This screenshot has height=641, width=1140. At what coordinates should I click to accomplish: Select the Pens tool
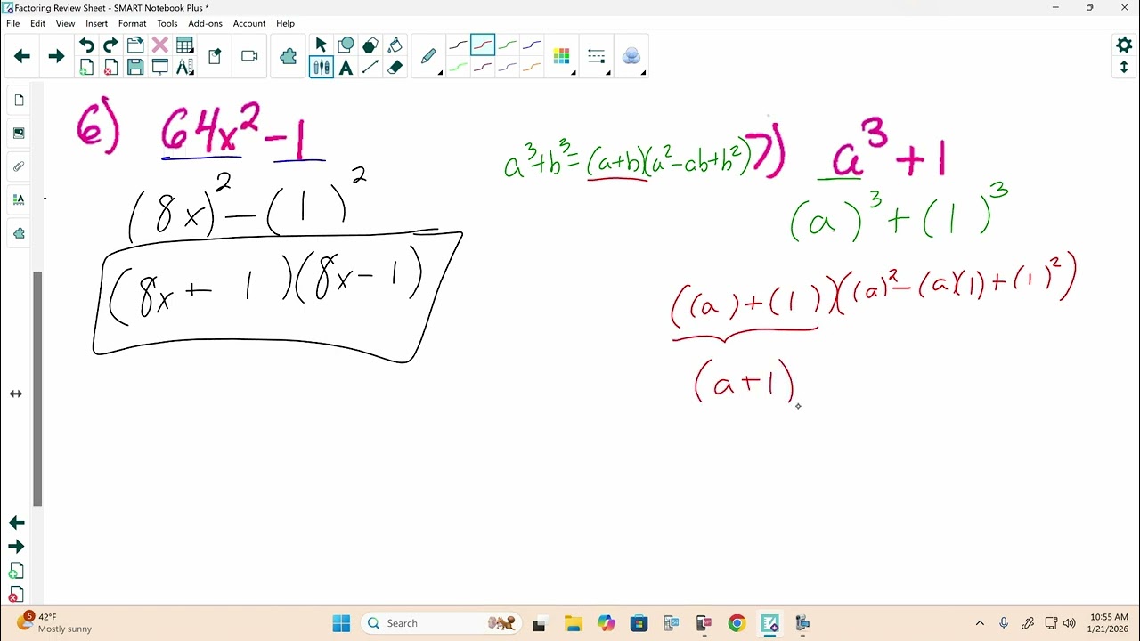coord(322,67)
